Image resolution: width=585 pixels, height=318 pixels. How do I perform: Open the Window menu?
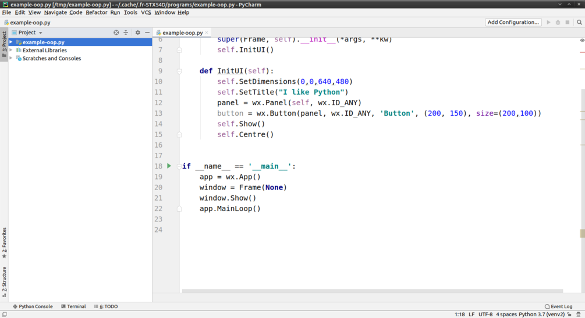coord(165,12)
